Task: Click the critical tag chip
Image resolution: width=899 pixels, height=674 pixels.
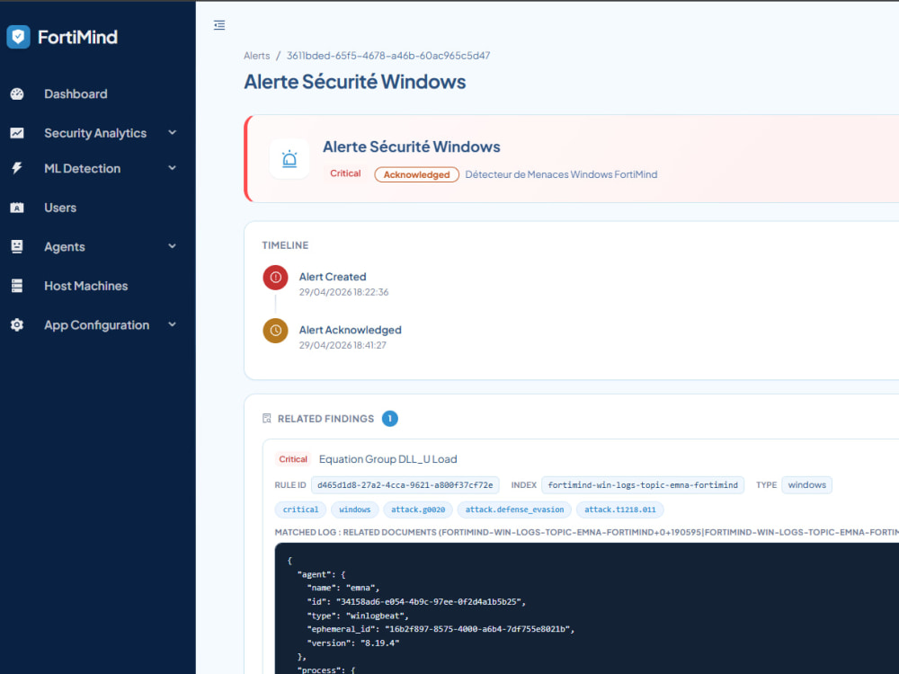Action: 300,510
